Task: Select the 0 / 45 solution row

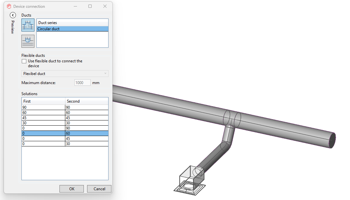Action: [65, 139]
